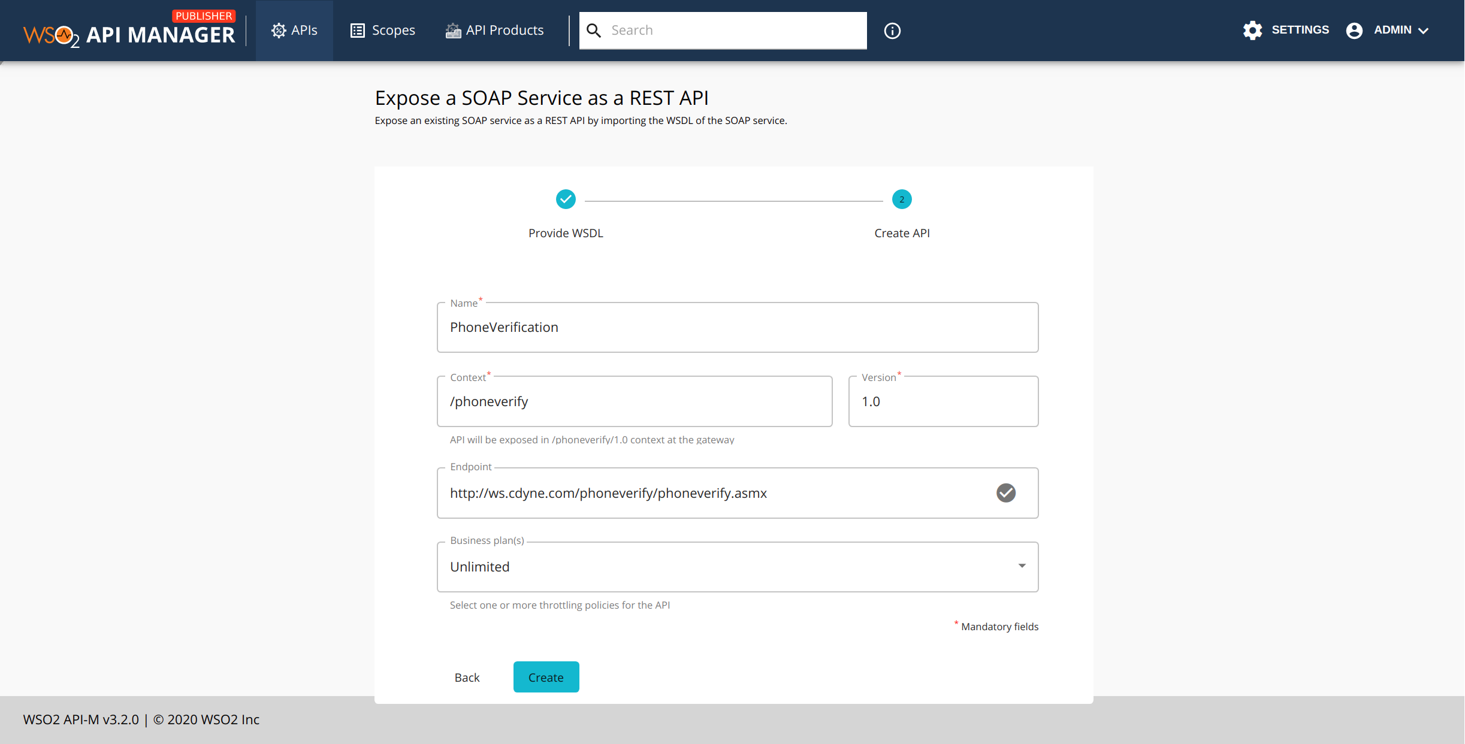Open the Business plan(s) dropdown
The width and height of the screenshot is (1465, 744).
[x=1020, y=565]
